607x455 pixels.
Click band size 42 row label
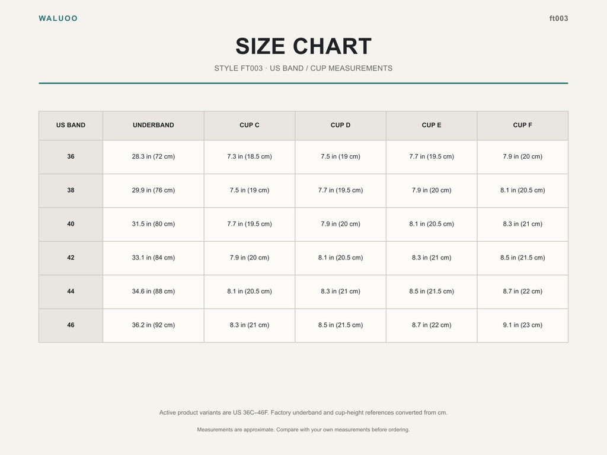71,258
